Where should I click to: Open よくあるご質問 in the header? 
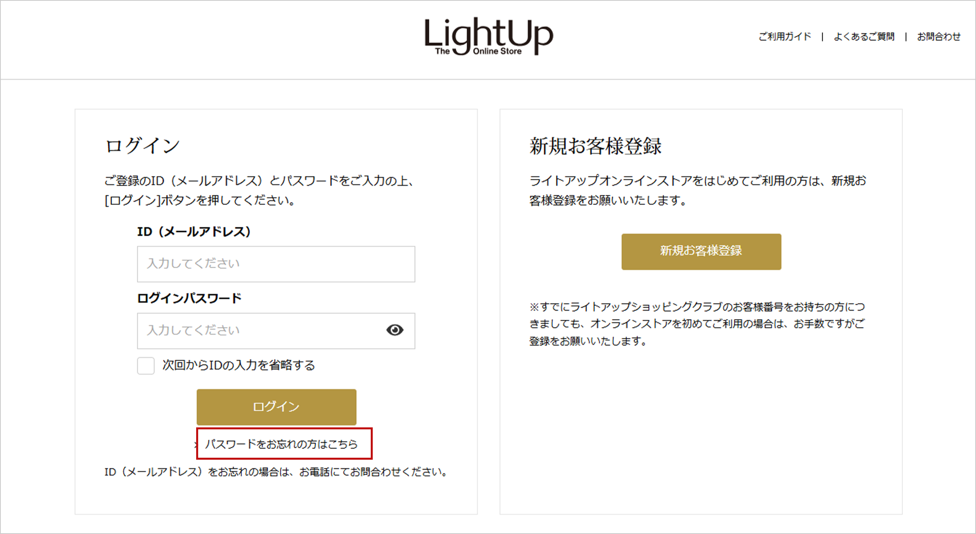click(x=864, y=37)
